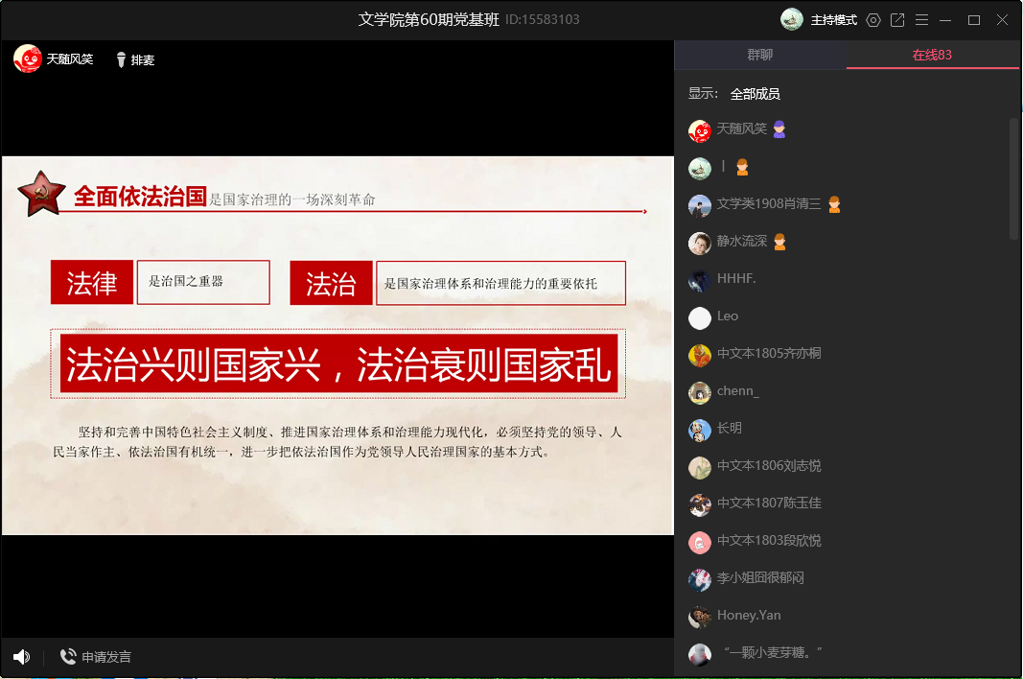Click member Honey.Yan in the online list

[x=749, y=616]
